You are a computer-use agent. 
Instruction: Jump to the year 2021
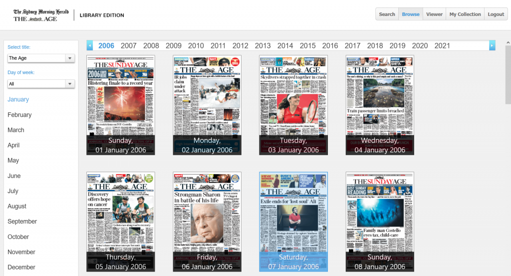442,45
